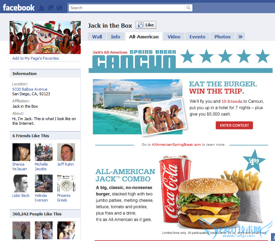The image size is (275, 241).
Task: Open Velinda Iverson's profile photo
Action: (44, 183)
